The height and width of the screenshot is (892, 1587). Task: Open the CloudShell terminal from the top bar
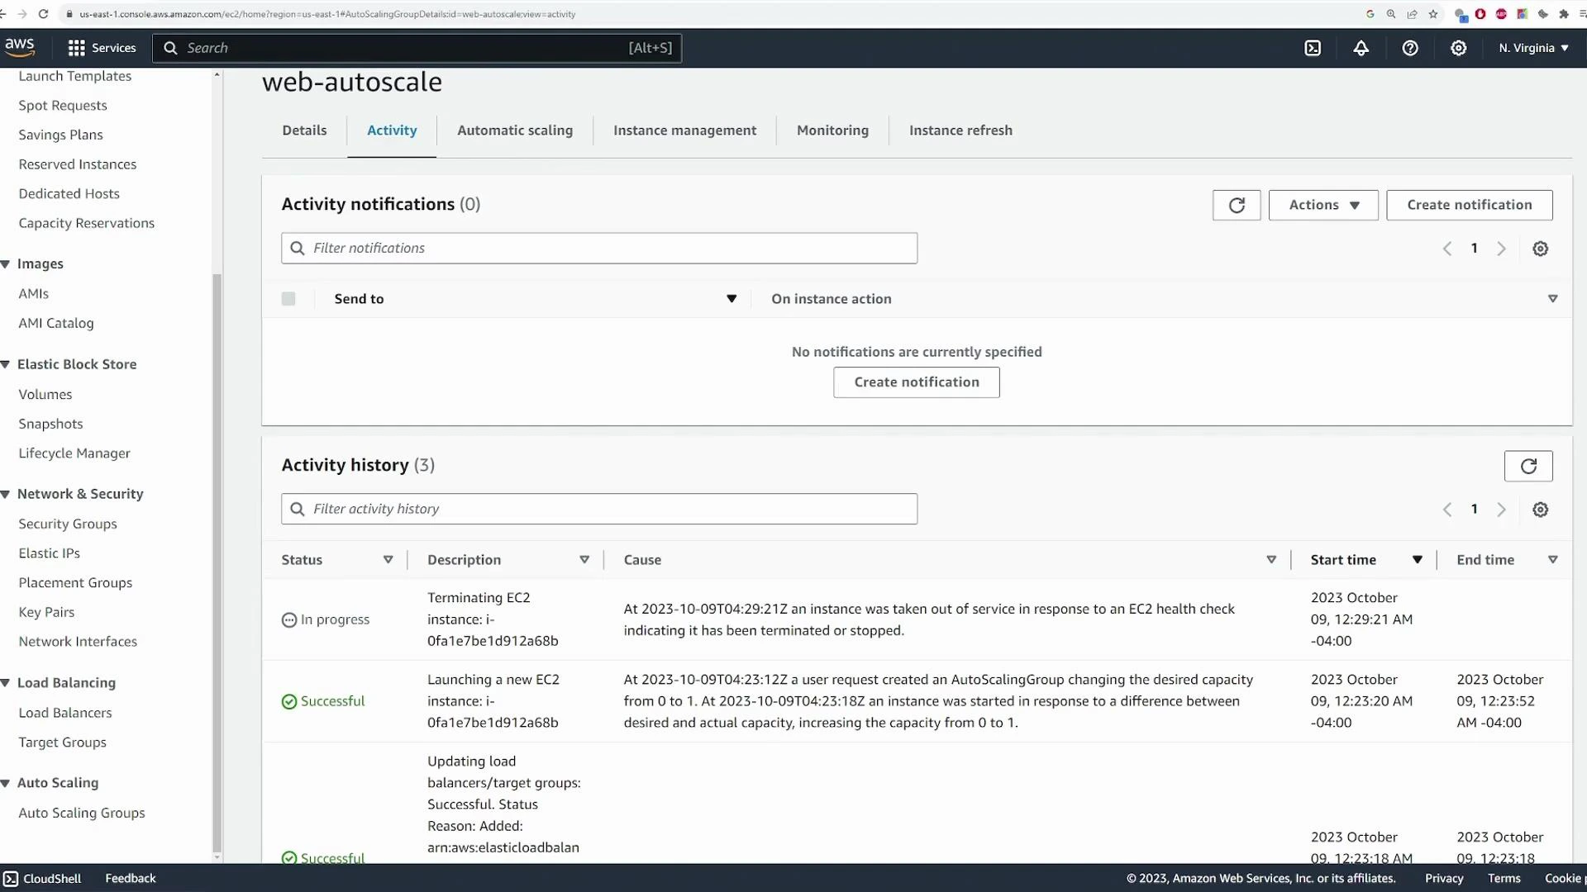click(x=1313, y=48)
